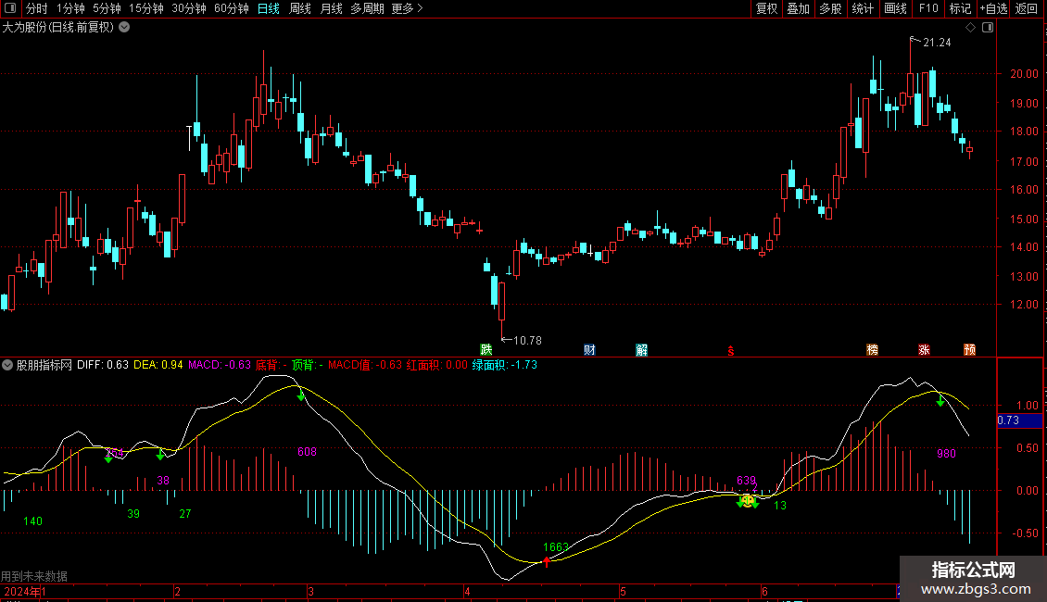
Task: Switch to the 1分钟 period
Action: 70,8
